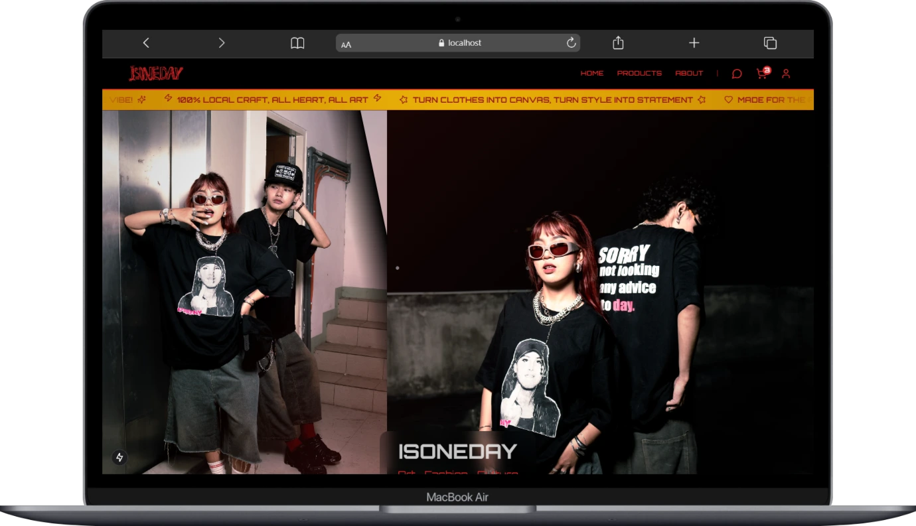Open the AA page settings control
The height and width of the screenshot is (526, 916).
coord(346,44)
